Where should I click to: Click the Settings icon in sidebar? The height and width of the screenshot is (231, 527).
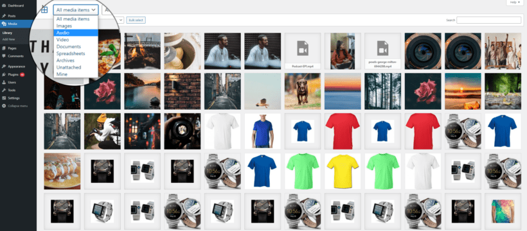4,98
